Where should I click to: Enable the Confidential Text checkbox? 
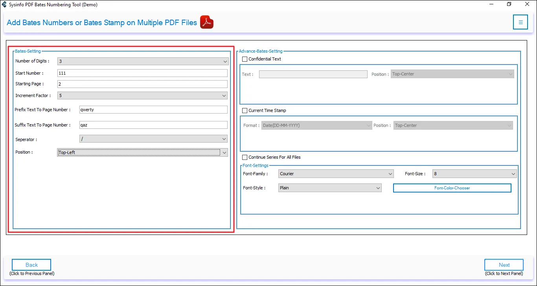pyautogui.click(x=245, y=59)
